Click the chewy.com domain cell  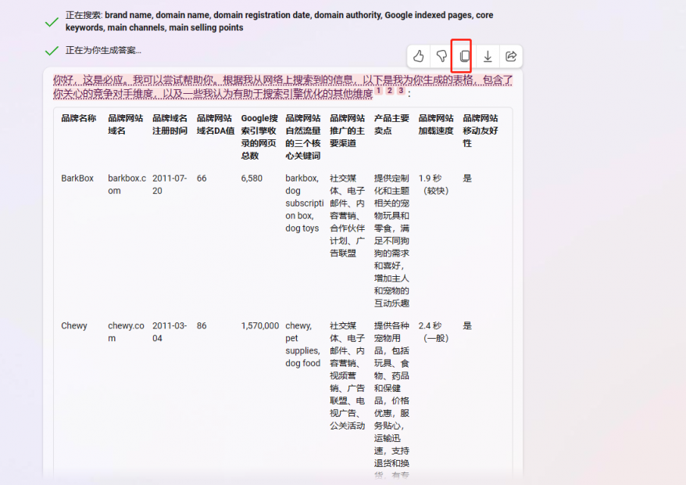[x=126, y=332]
